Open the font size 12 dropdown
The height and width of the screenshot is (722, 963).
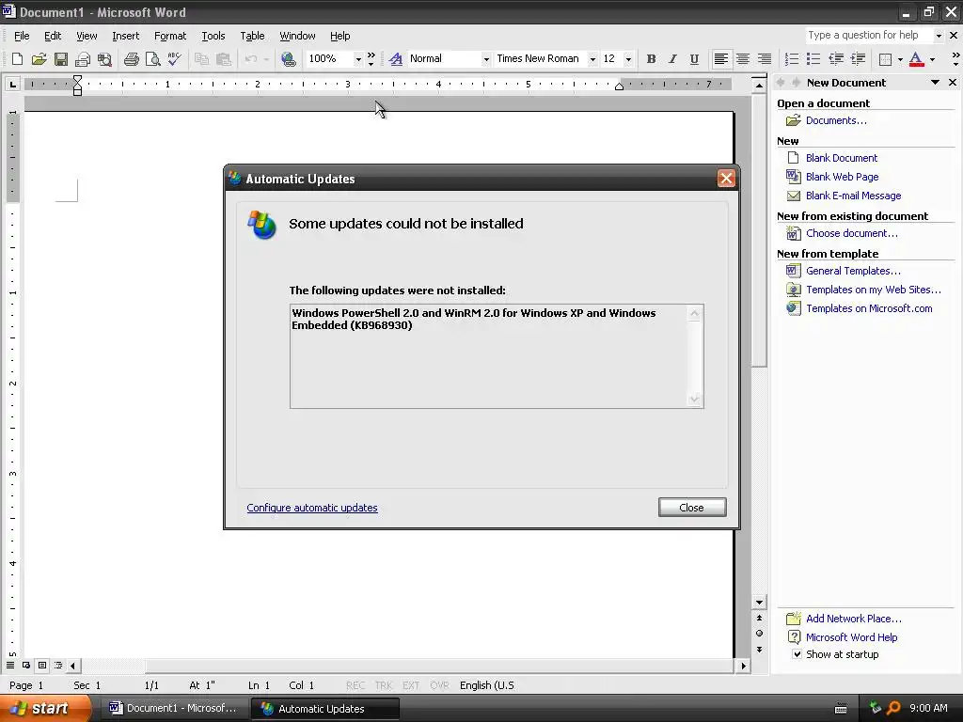click(627, 59)
